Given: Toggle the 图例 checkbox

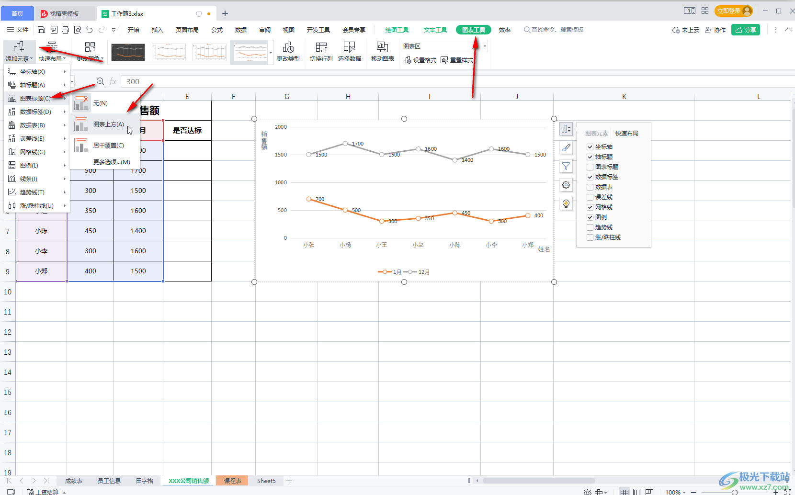Looking at the screenshot, I should tap(590, 217).
